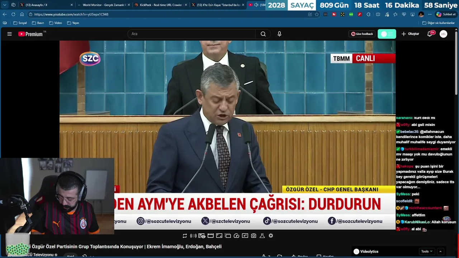Open the favorites star-list icon in the toolbar
This screenshot has height=258, width=459.
(395, 14)
